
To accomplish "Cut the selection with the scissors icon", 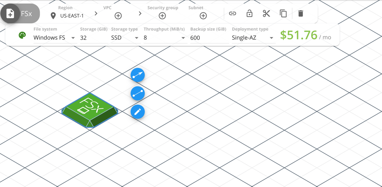I will 266,13.
